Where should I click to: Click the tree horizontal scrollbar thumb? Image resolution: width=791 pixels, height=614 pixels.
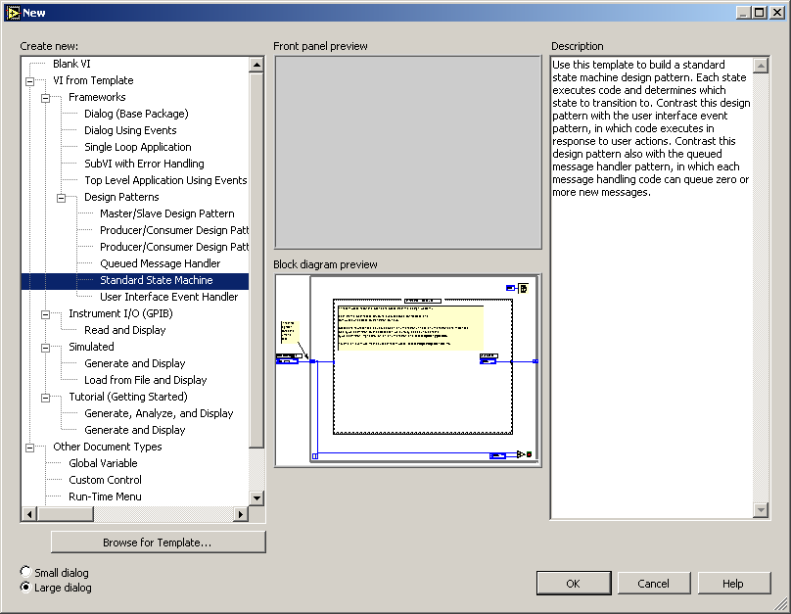click(65, 514)
